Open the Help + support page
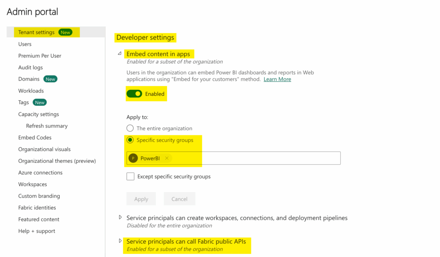This screenshot has height=257, width=440. (37, 231)
